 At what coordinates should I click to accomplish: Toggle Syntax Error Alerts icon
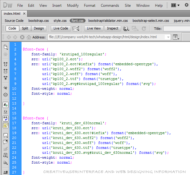(x=6, y=125)
